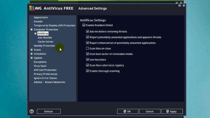Select the Update item label

pyautogui.click(x=38, y=58)
